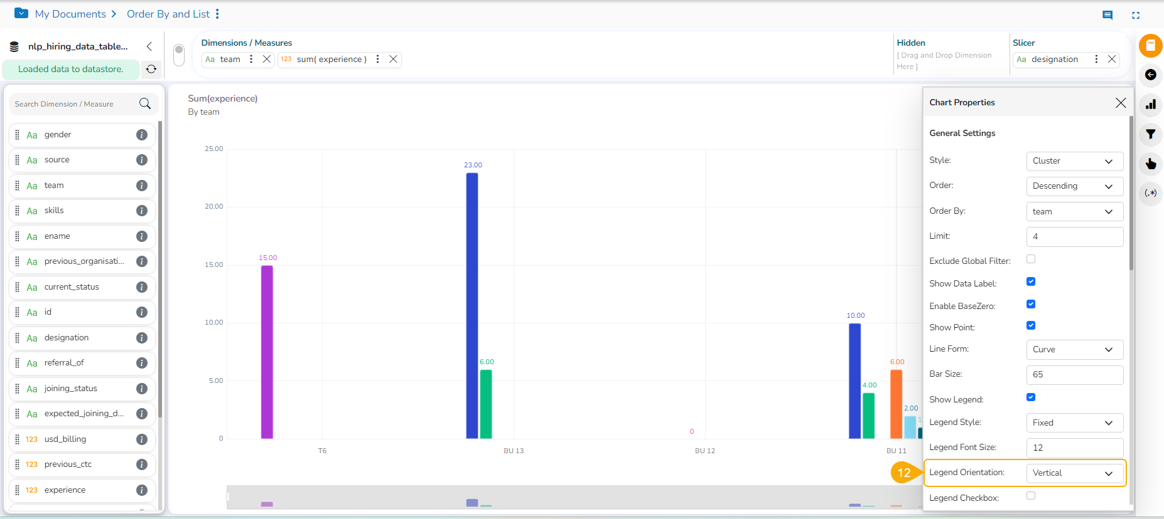This screenshot has width=1164, height=519.
Task: Open the comments icon in top bar
Action: tap(1107, 15)
